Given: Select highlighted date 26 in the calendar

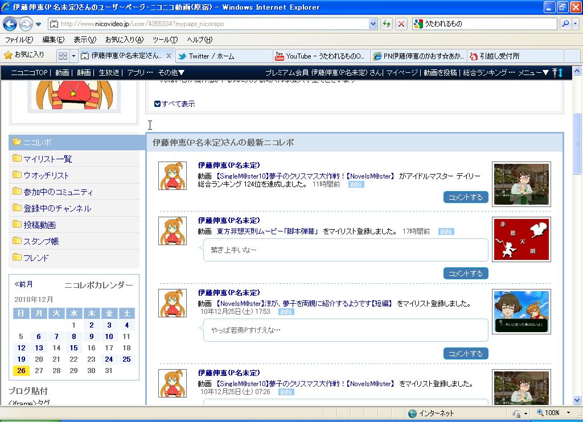Looking at the screenshot, I should [x=21, y=371].
